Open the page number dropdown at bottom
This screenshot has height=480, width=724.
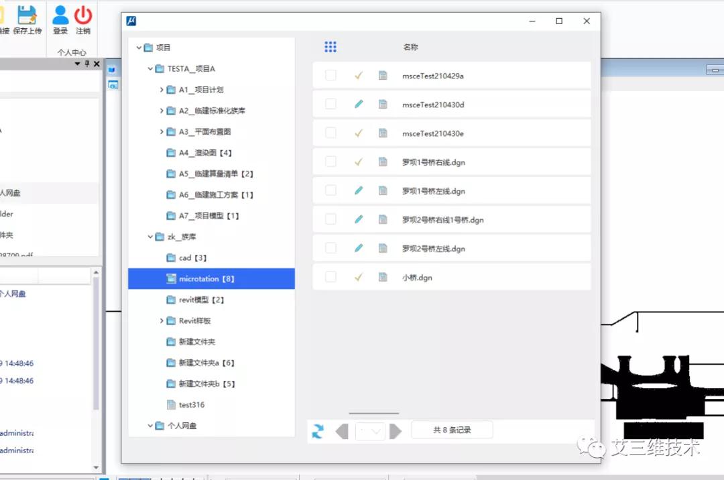369,431
